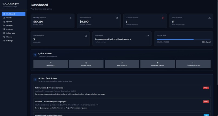Screen dimensions: 218x116
Task: Click the document icon on Unpaid Invoices card
Action: [x=117, y=18]
